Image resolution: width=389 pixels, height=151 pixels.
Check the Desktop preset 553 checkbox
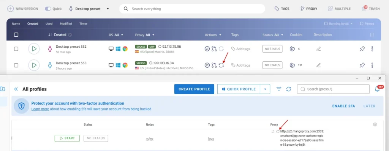[16, 65]
